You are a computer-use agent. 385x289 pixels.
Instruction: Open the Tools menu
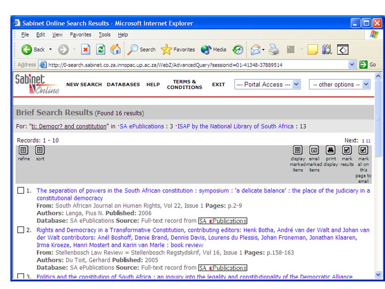pos(105,35)
